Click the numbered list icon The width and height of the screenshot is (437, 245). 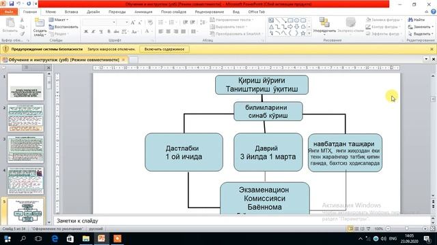point(172,22)
